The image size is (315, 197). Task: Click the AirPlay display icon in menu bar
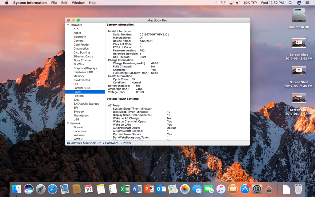[231, 2]
